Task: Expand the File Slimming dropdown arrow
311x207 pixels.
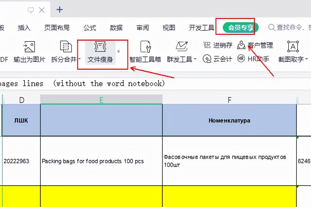Action: pos(119,51)
